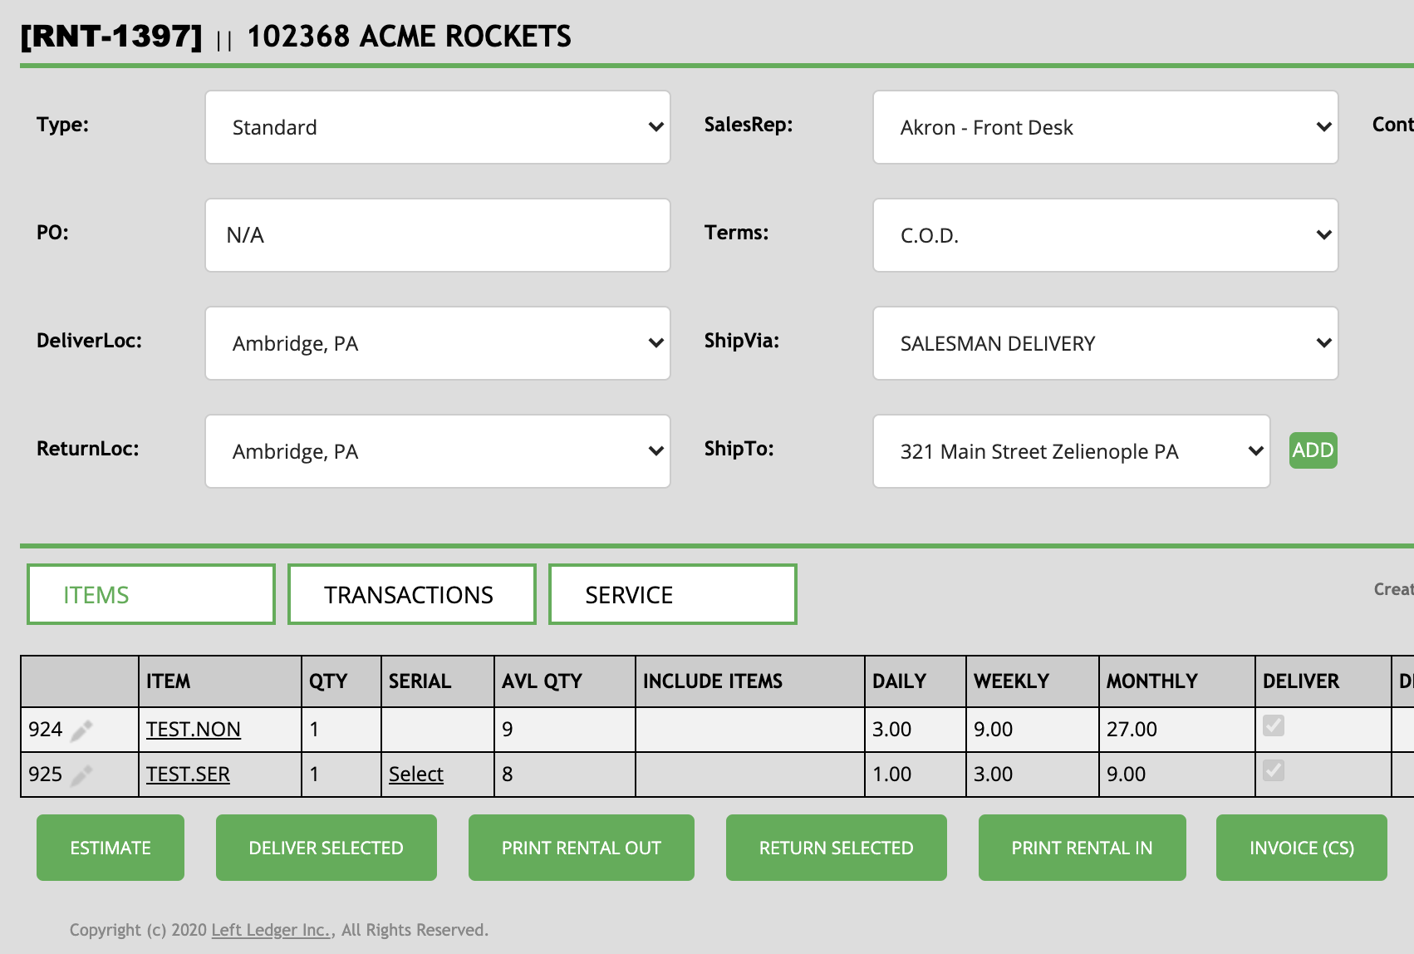This screenshot has width=1414, height=954.
Task: Expand the ShipVia dropdown
Action: coord(1105,343)
